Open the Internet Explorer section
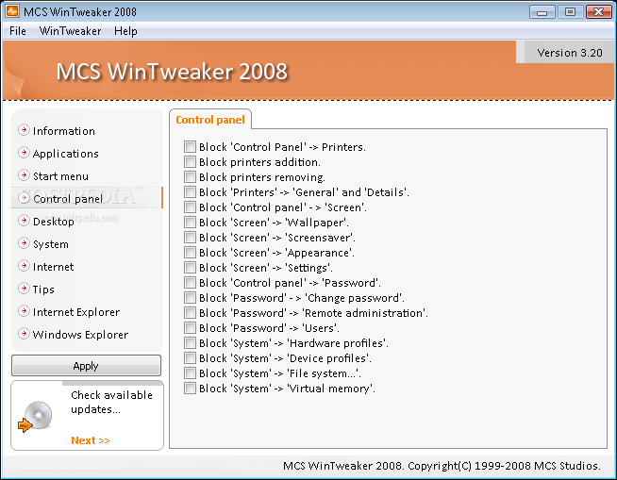Viewport: 617px width, 480px height. point(76,312)
